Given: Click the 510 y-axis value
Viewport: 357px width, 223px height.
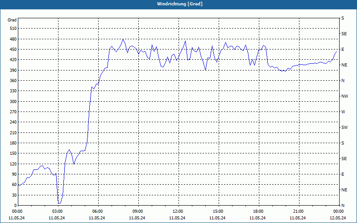Looking at the screenshot, I should 13,29.
